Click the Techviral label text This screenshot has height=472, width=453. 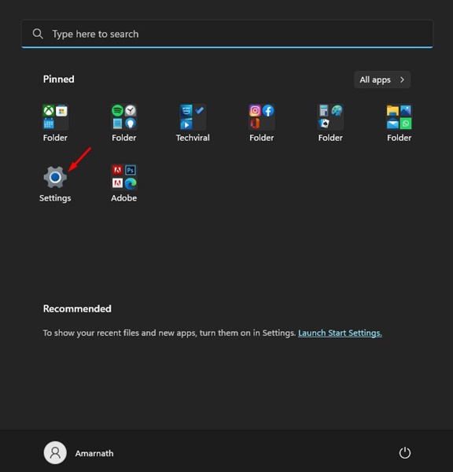tap(193, 138)
